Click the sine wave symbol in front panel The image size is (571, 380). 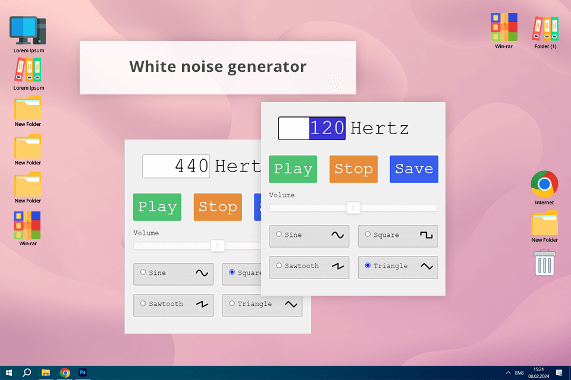(x=338, y=235)
